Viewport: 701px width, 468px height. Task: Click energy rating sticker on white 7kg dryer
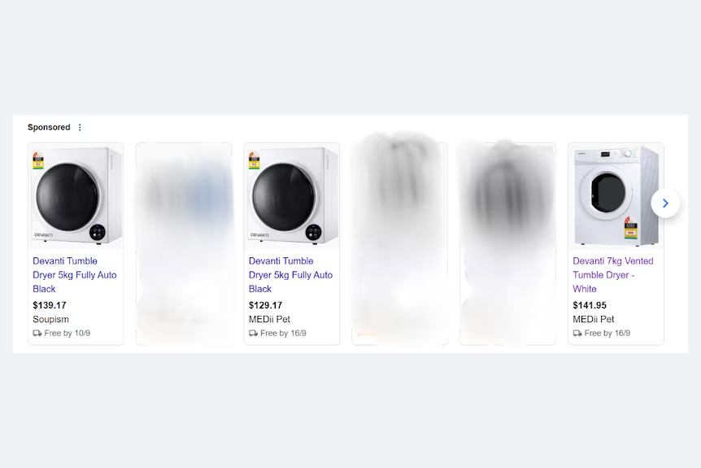pyautogui.click(x=630, y=228)
